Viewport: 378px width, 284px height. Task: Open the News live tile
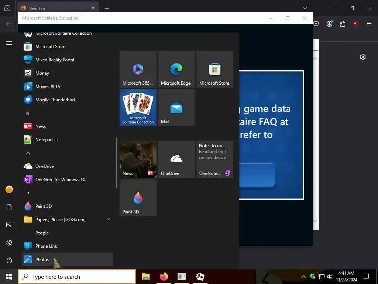138,159
